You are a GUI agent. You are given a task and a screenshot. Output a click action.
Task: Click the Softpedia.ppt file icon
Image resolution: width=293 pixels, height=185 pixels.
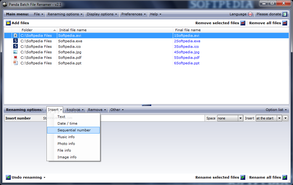click(16, 63)
